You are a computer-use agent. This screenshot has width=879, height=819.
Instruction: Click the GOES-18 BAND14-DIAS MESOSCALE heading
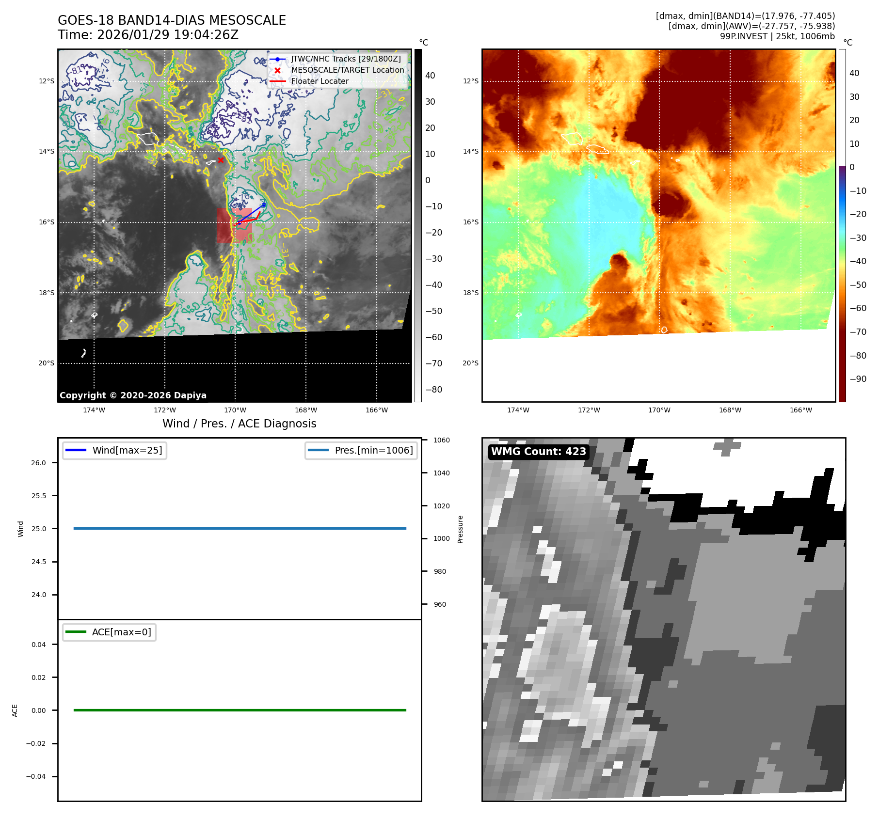tap(172, 20)
